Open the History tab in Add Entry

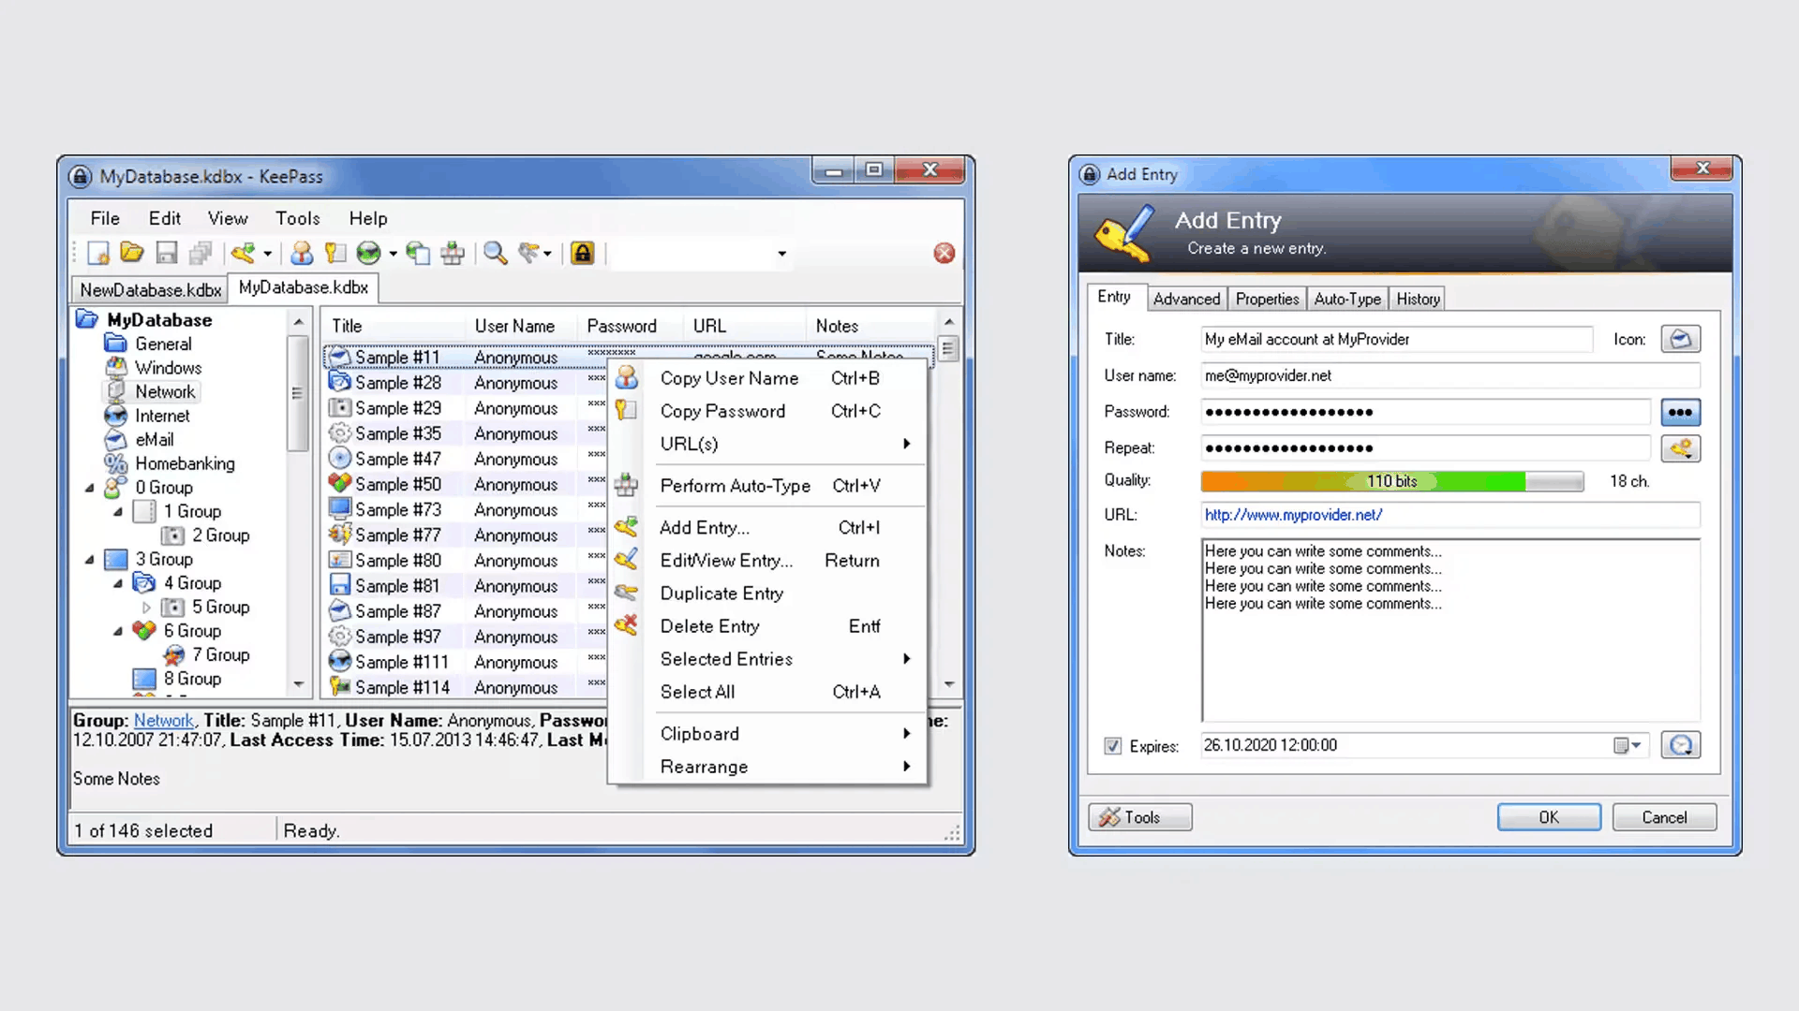point(1418,299)
